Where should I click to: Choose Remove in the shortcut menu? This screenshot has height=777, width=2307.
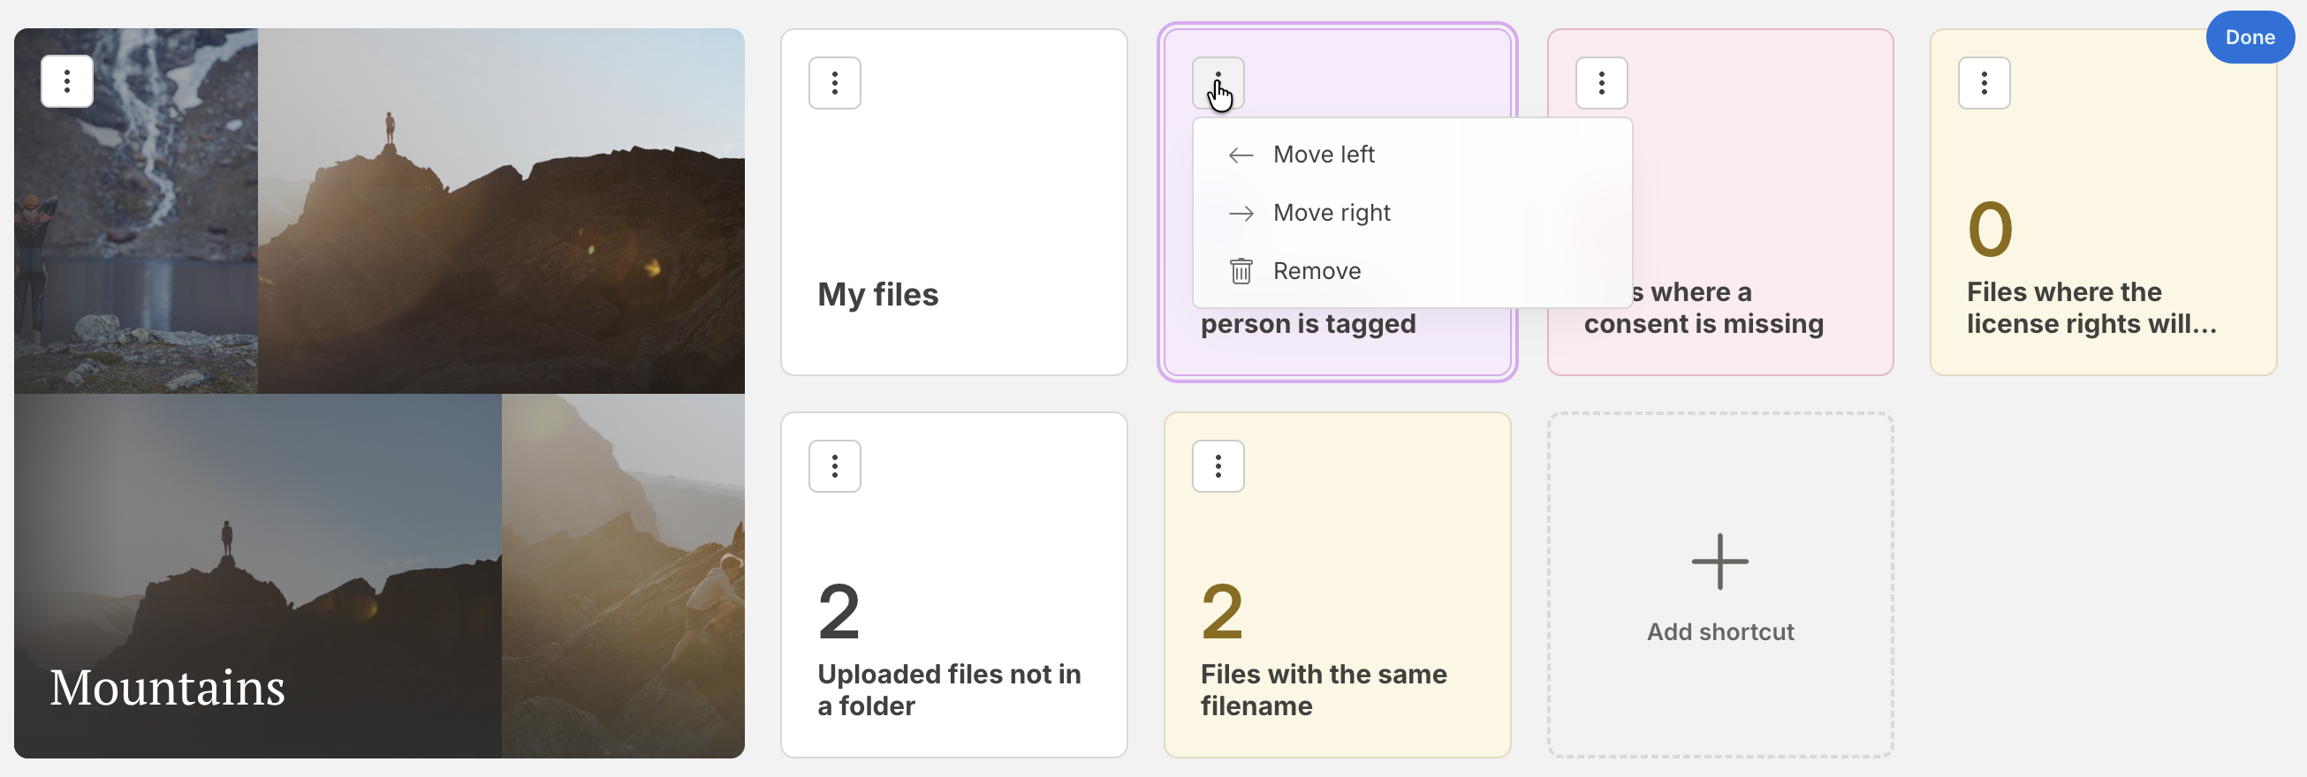coord(1317,270)
